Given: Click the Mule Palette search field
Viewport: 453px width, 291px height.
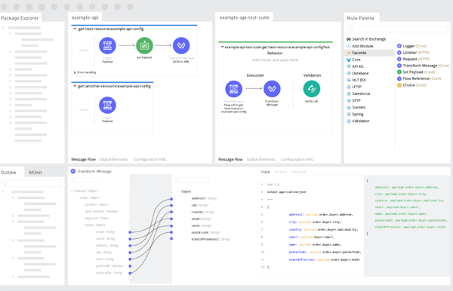Looking at the screenshot, I should tap(397, 29).
